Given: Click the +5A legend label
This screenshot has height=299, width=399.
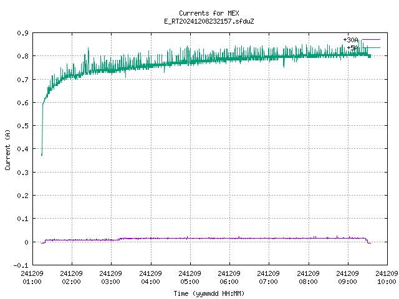Looking at the screenshot, I should coord(352,48).
